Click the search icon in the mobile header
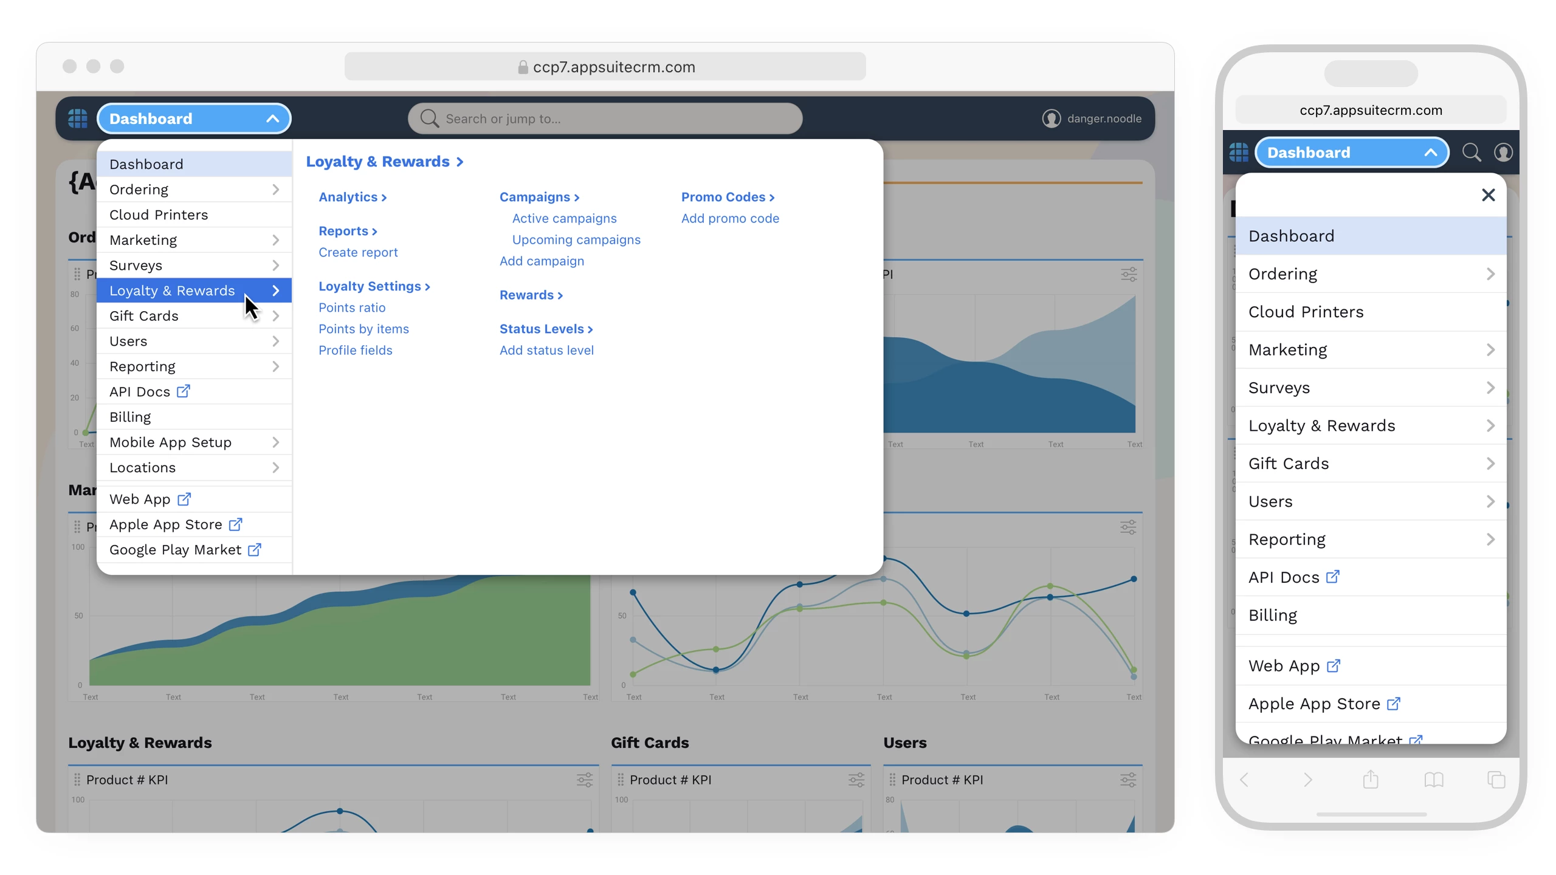Image resolution: width=1556 pixels, height=875 pixels. [x=1471, y=152]
